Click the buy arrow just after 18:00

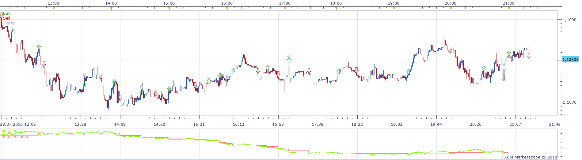(x=338, y=71)
